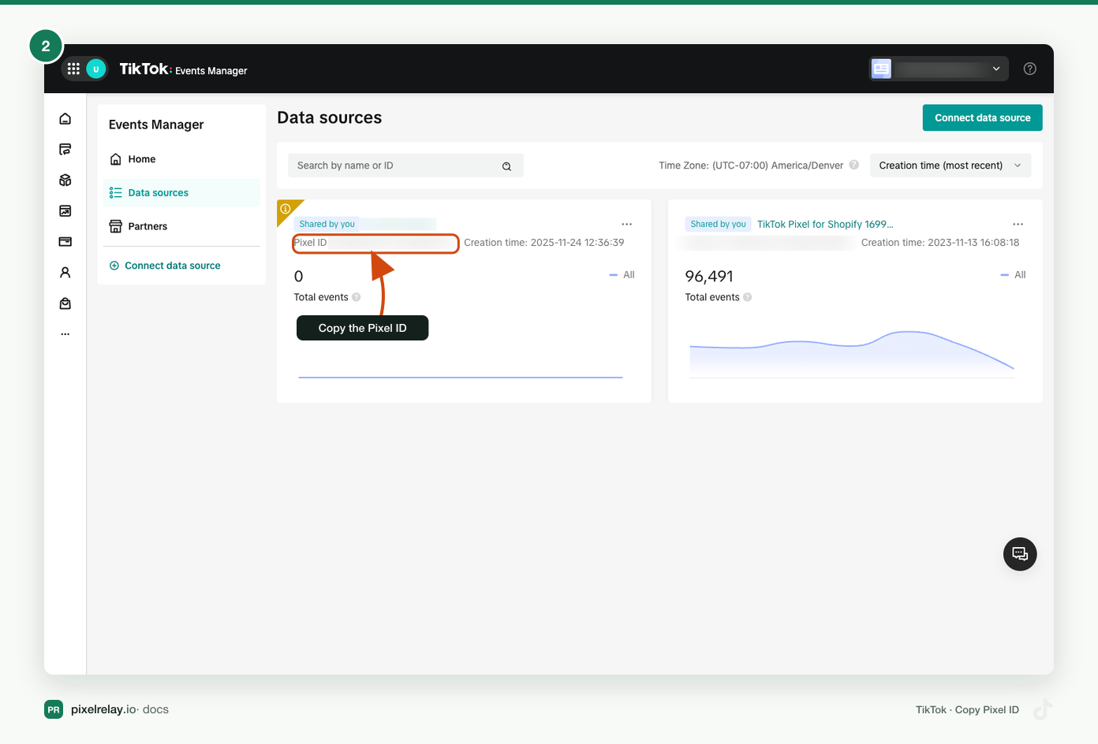The width and height of the screenshot is (1098, 744).
Task: Open the three-dot more icon in left rail
Action: (x=65, y=334)
